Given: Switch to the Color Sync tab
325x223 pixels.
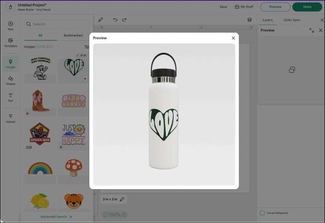Looking at the screenshot, I should coord(292,20).
